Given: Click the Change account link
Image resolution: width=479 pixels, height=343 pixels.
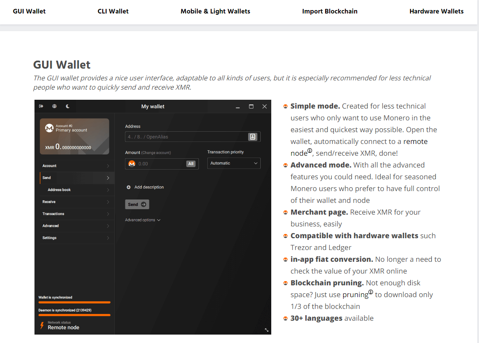Looking at the screenshot, I should click(156, 152).
